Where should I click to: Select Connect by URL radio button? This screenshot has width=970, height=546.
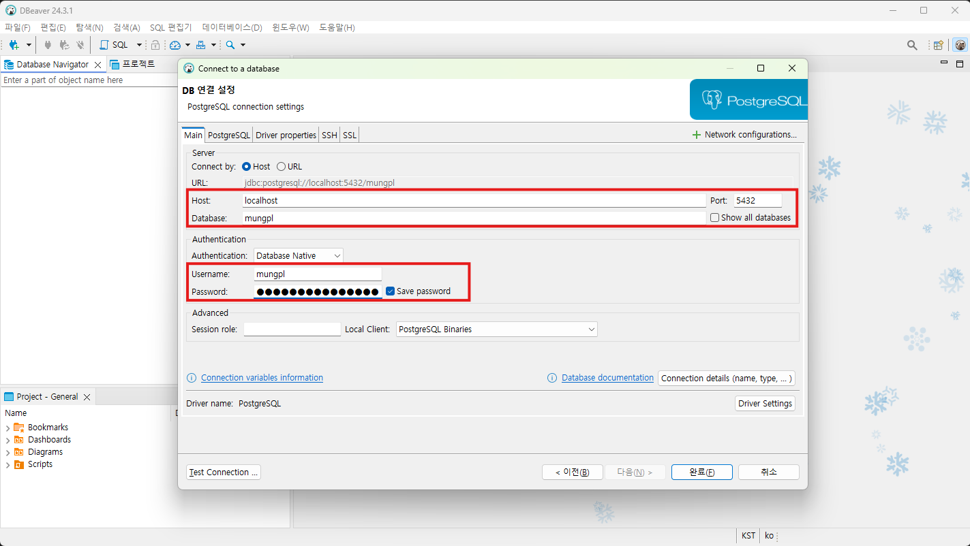tap(281, 167)
